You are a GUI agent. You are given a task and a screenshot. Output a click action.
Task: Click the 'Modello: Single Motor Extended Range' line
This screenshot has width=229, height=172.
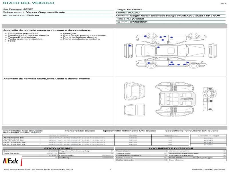168,16
